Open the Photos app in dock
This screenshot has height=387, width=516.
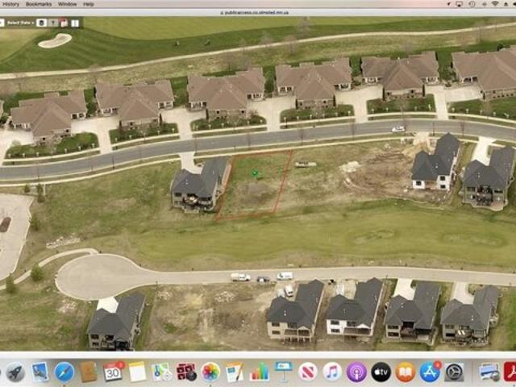(x=210, y=372)
